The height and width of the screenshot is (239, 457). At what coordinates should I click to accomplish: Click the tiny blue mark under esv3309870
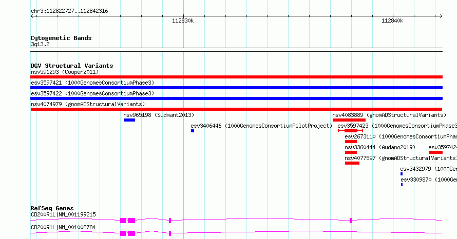click(402, 185)
